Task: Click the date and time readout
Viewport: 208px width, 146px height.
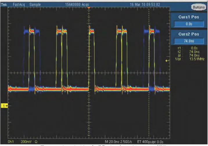Action: coord(145,5)
